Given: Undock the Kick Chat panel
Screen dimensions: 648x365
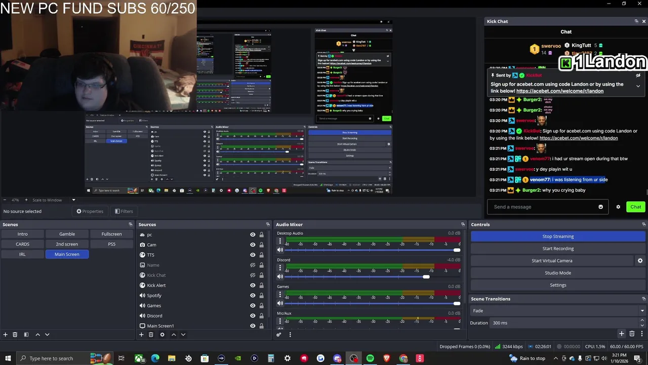Looking at the screenshot, I should pyautogui.click(x=636, y=21).
